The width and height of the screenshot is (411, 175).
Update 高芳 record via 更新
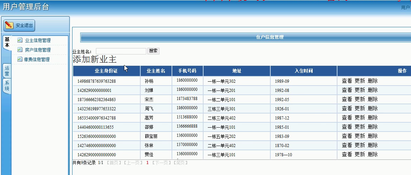point(359,118)
